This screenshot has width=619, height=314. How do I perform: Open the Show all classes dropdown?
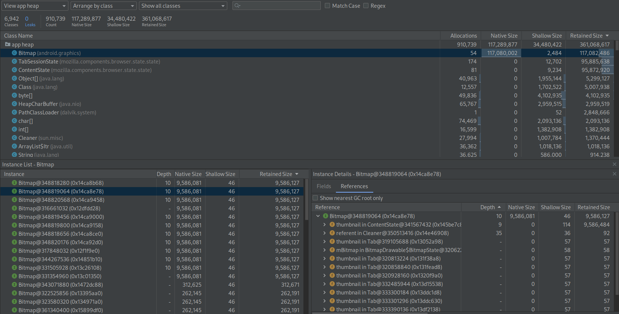(x=183, y=6)
